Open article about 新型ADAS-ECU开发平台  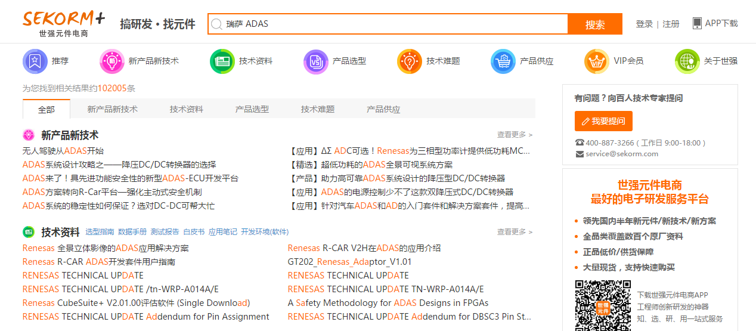(131, 178)
